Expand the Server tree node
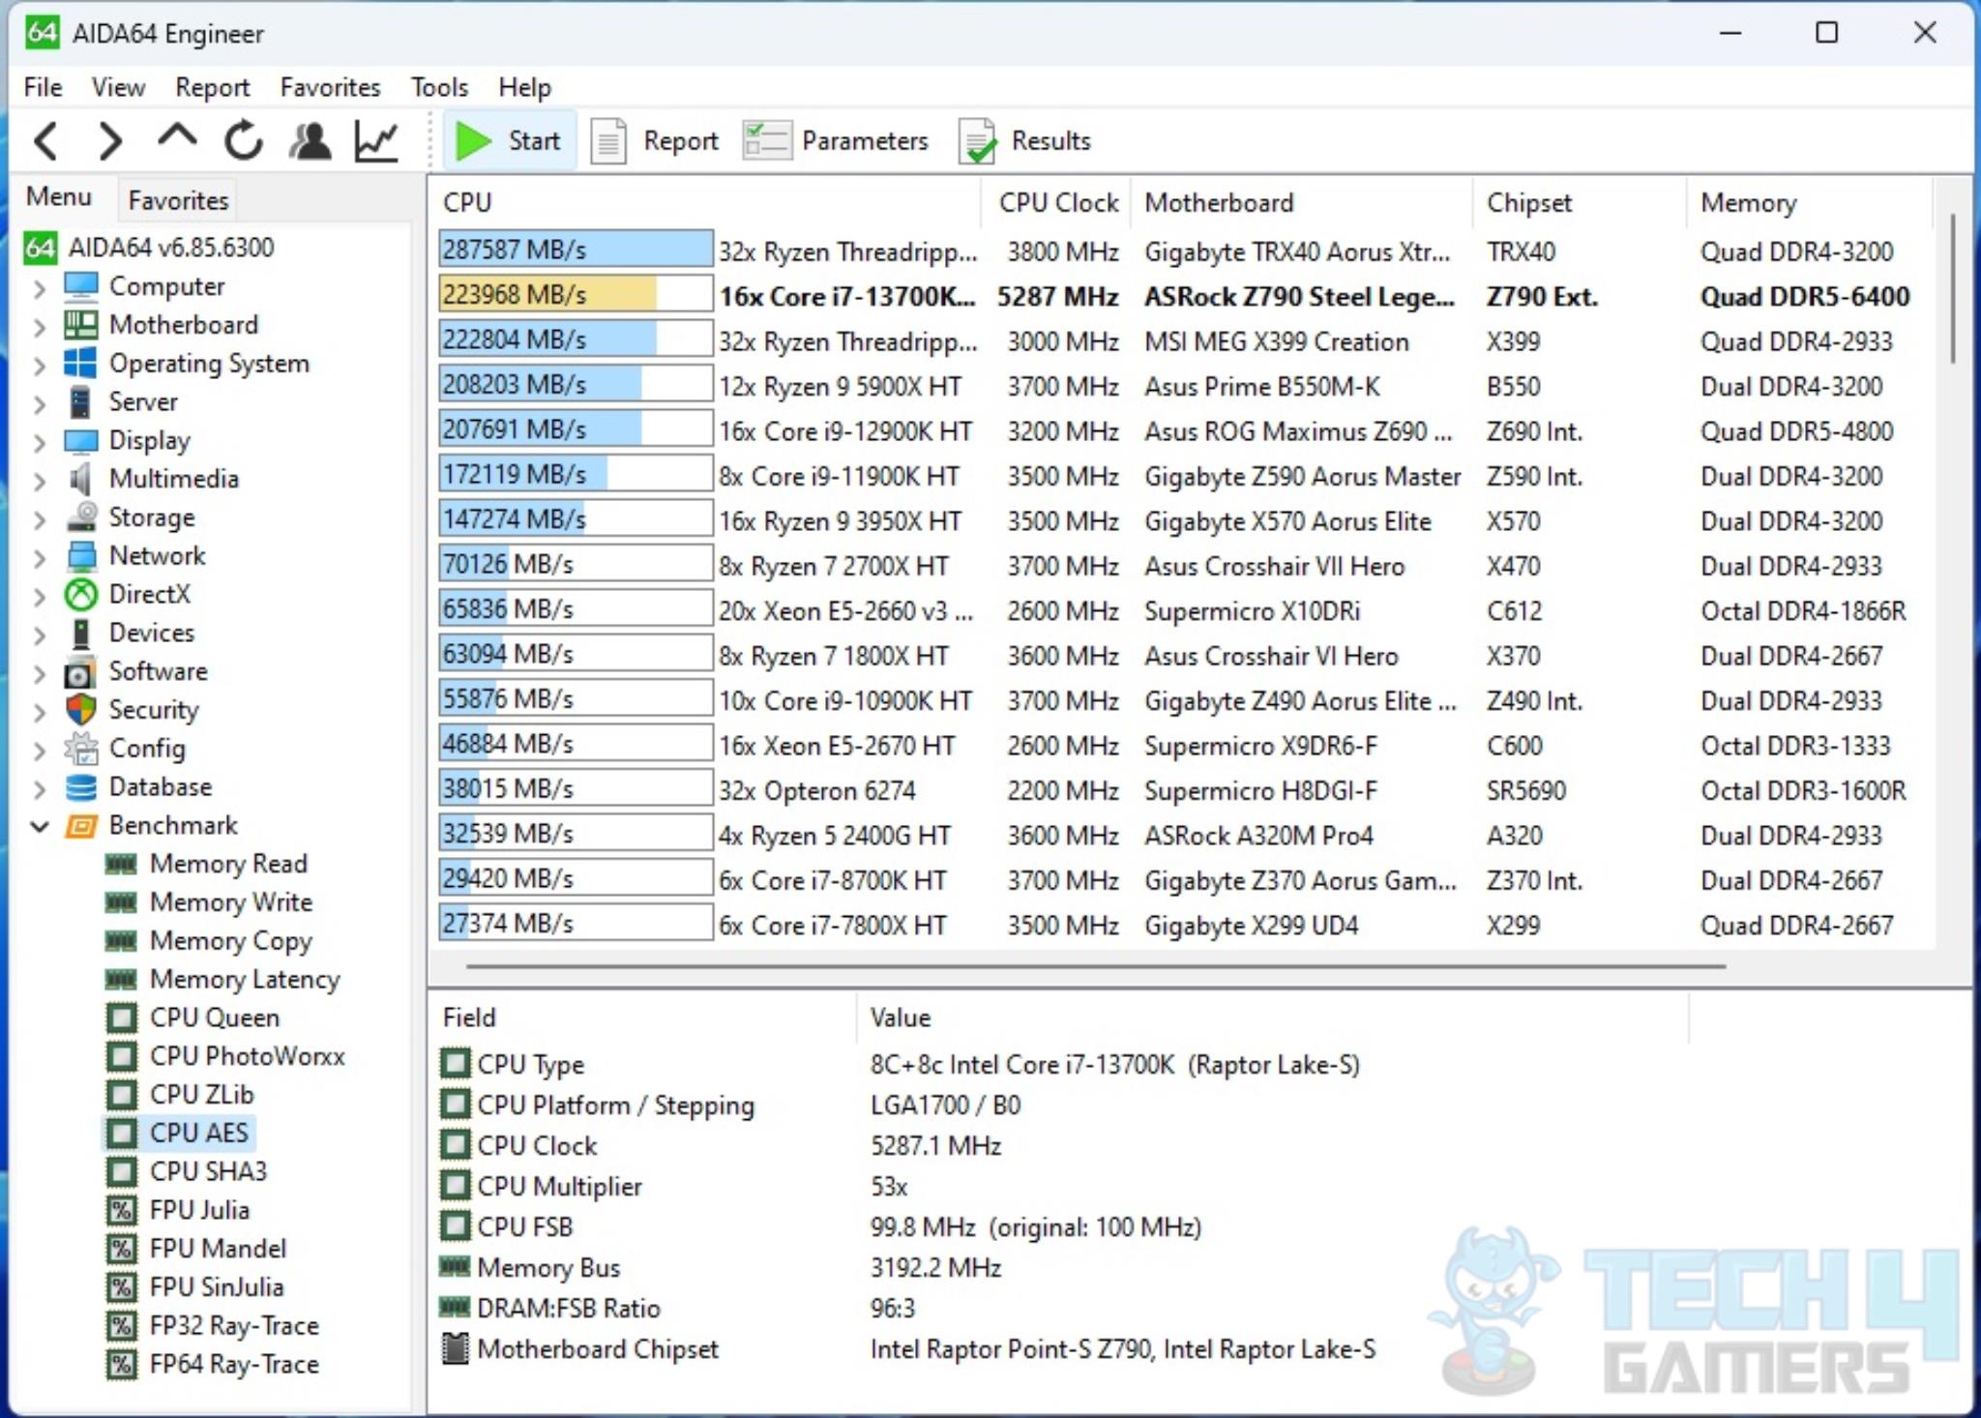1981x1418 pixels. 40,402
